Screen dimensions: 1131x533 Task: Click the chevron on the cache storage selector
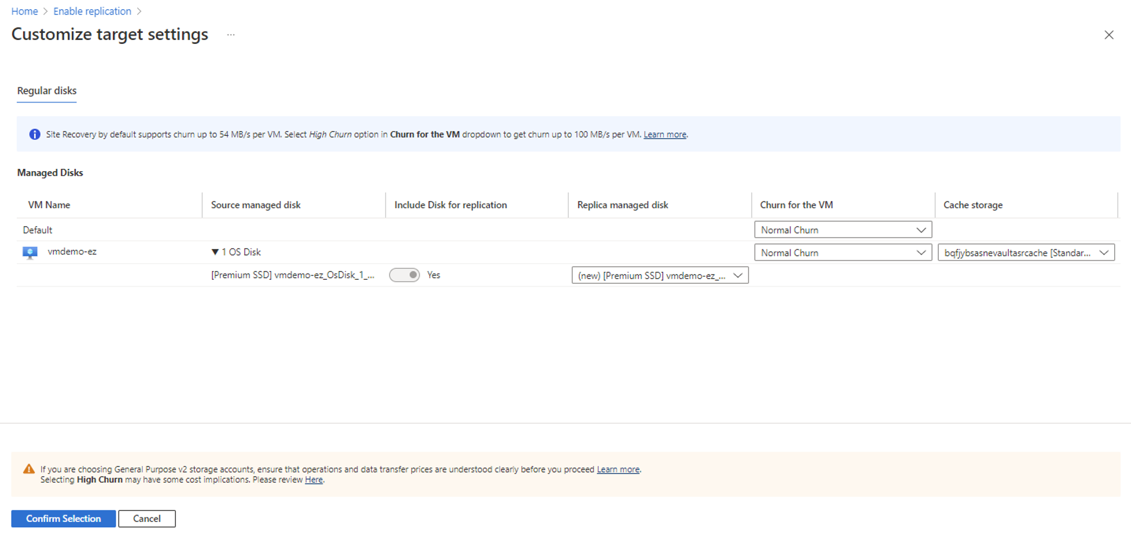[x=1104, y=252]
